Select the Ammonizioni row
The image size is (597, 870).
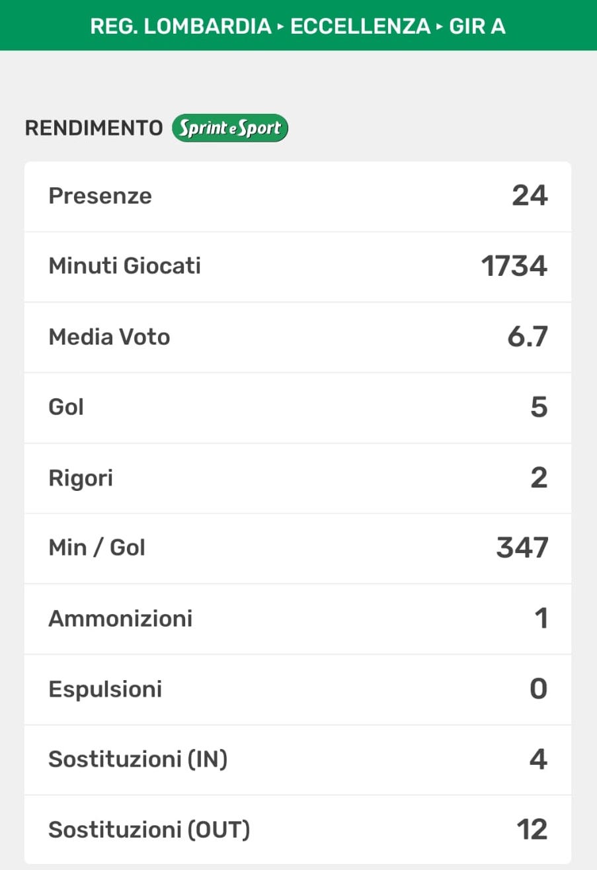298,619
